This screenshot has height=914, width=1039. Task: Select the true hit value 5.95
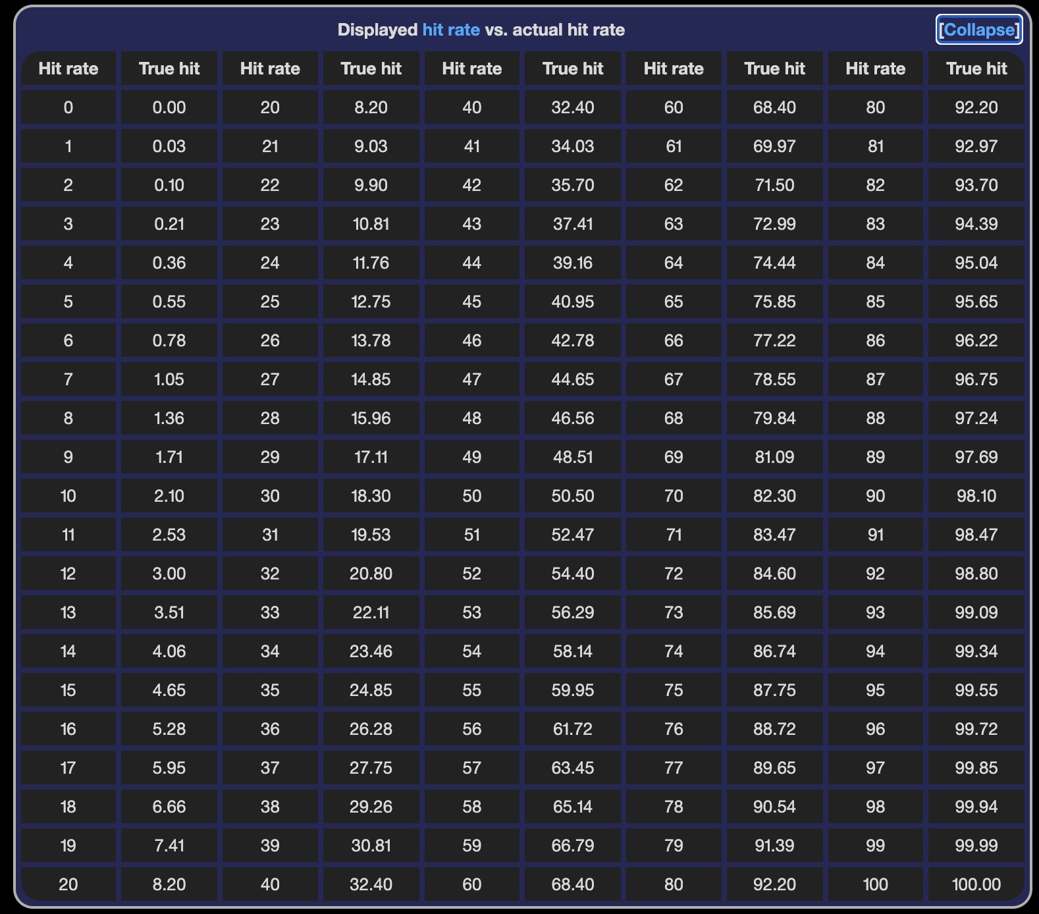coord(169,768)
